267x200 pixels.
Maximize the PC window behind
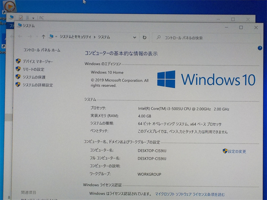(x=233, y=19)
